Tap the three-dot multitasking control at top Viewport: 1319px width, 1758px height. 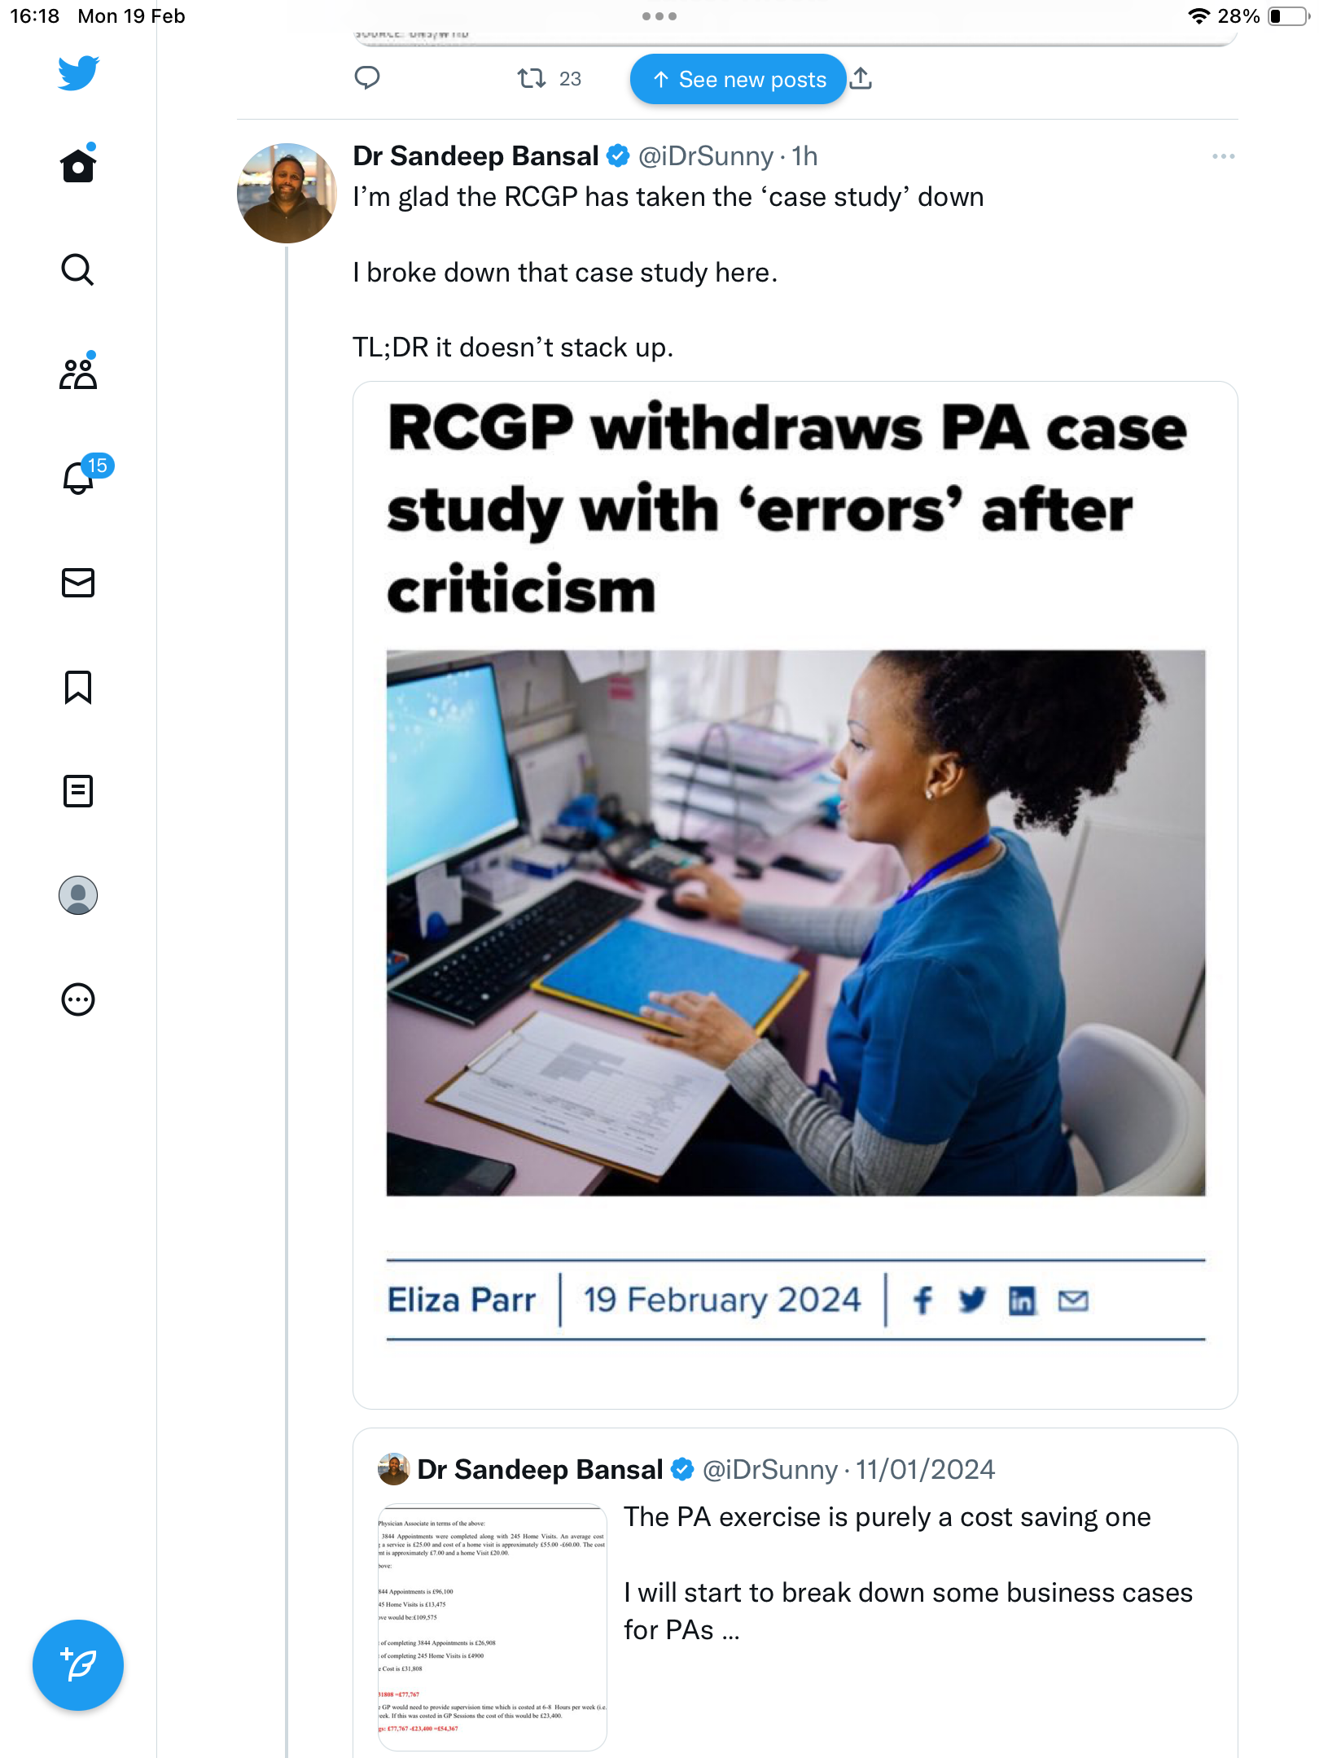point(659,16)
